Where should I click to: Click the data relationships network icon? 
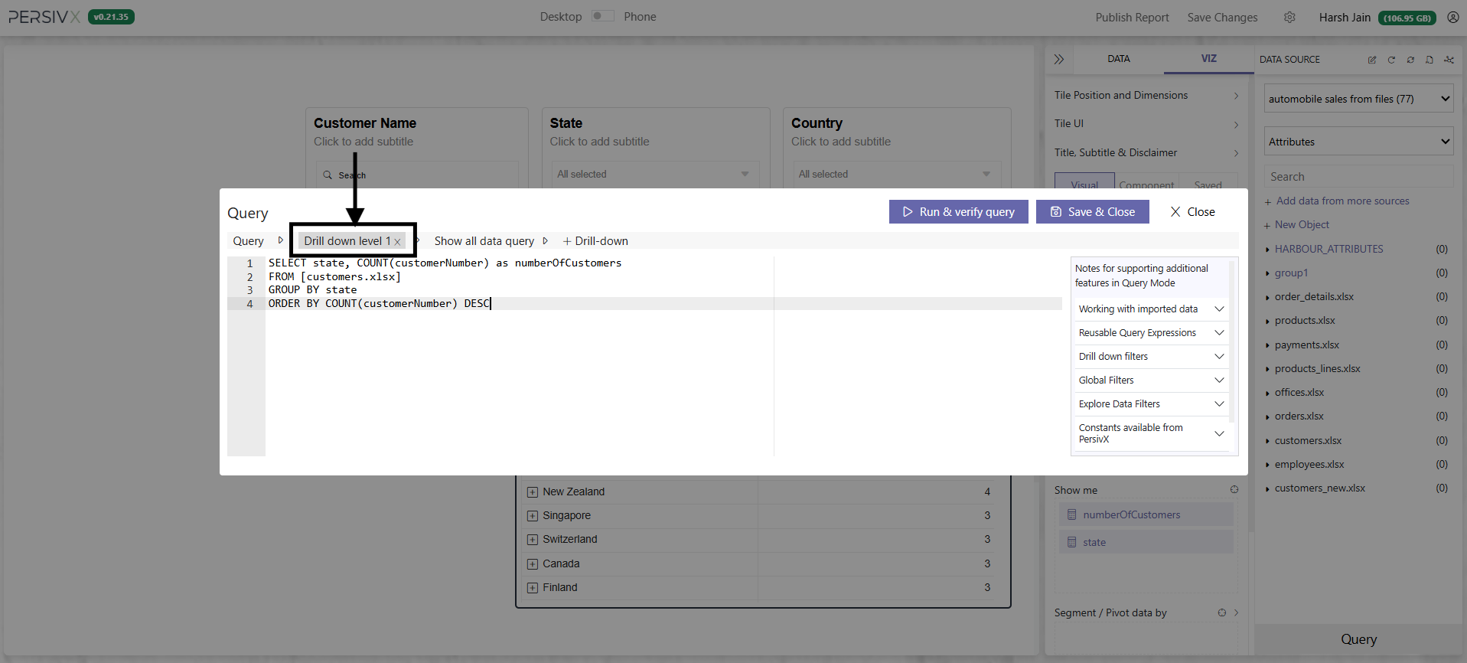click(1449, 60)
